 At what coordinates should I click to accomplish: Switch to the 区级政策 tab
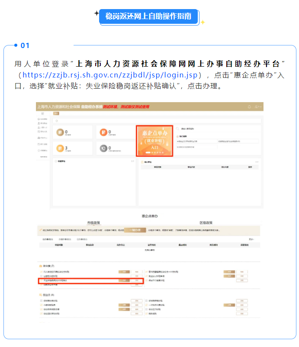206,223
